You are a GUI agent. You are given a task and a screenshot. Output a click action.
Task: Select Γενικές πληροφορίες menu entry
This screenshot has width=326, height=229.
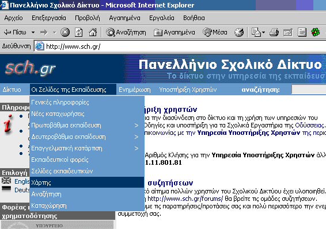click(87, 102)
